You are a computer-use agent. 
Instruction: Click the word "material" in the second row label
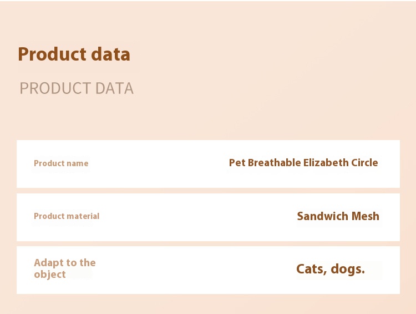[x=82, y=216]
